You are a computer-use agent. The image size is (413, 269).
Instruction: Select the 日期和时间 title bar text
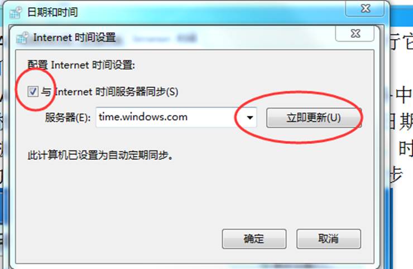[52, 12]
